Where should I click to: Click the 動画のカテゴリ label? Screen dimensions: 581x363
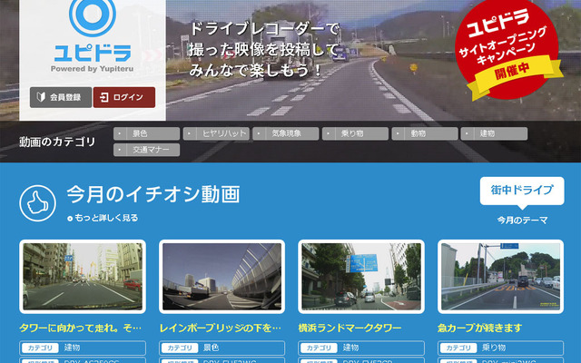coord(57,142)
